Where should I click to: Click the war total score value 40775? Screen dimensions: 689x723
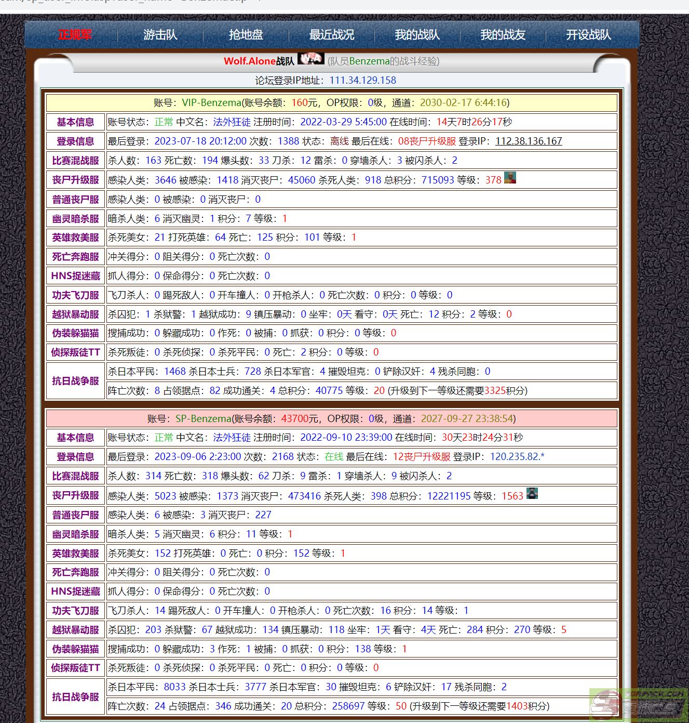pos(329,390)
